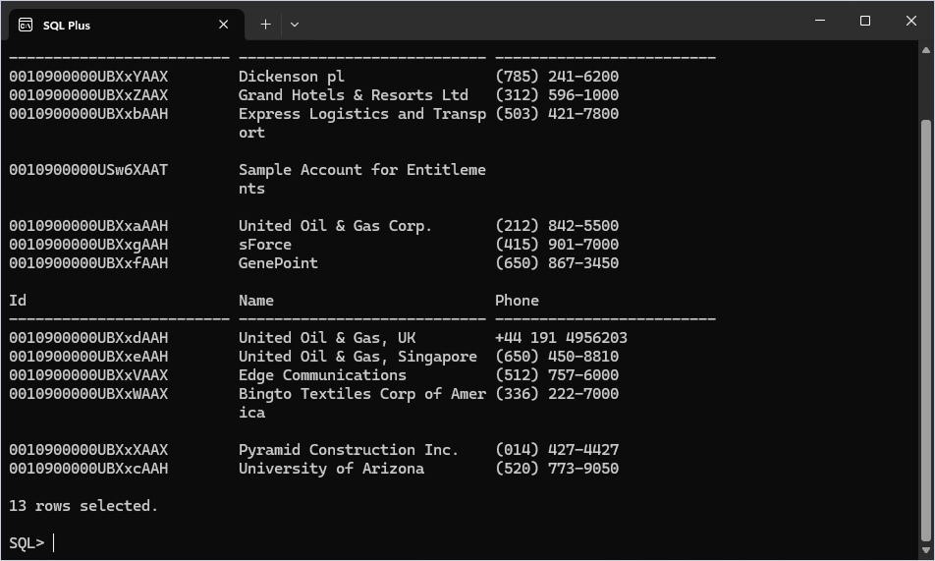Click Sample Account for Entitleme text
935x561 pixels.
(362, 170)
